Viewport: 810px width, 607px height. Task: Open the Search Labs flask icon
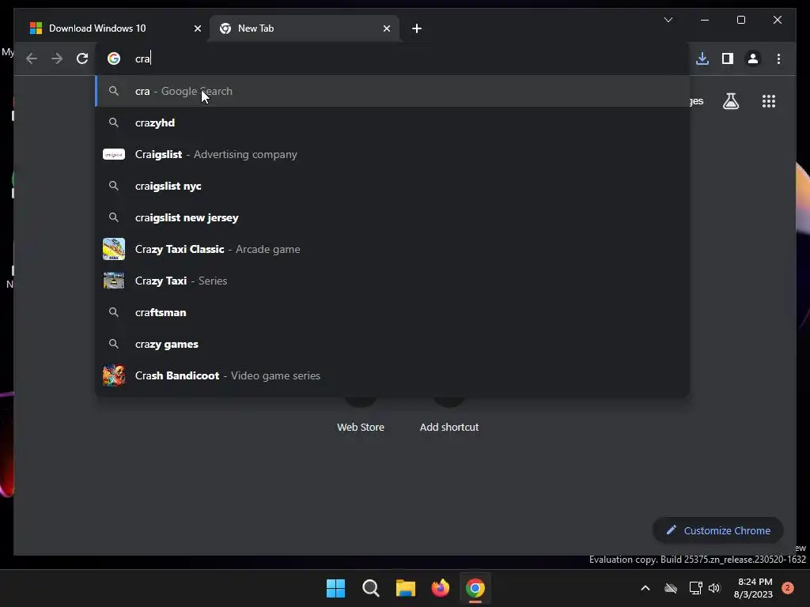click(x=730, y=101)
